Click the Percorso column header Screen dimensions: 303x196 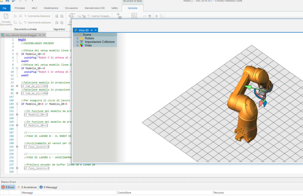pyautogui.click(x=258, y=193)
